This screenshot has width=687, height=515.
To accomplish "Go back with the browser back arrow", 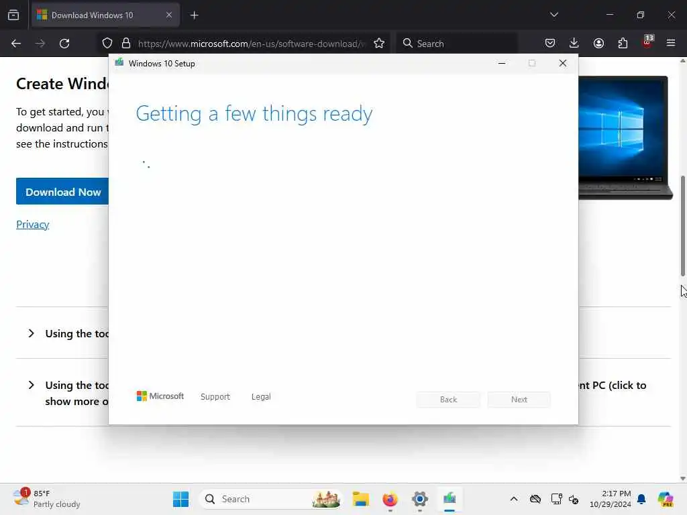I will click(16, 44).
